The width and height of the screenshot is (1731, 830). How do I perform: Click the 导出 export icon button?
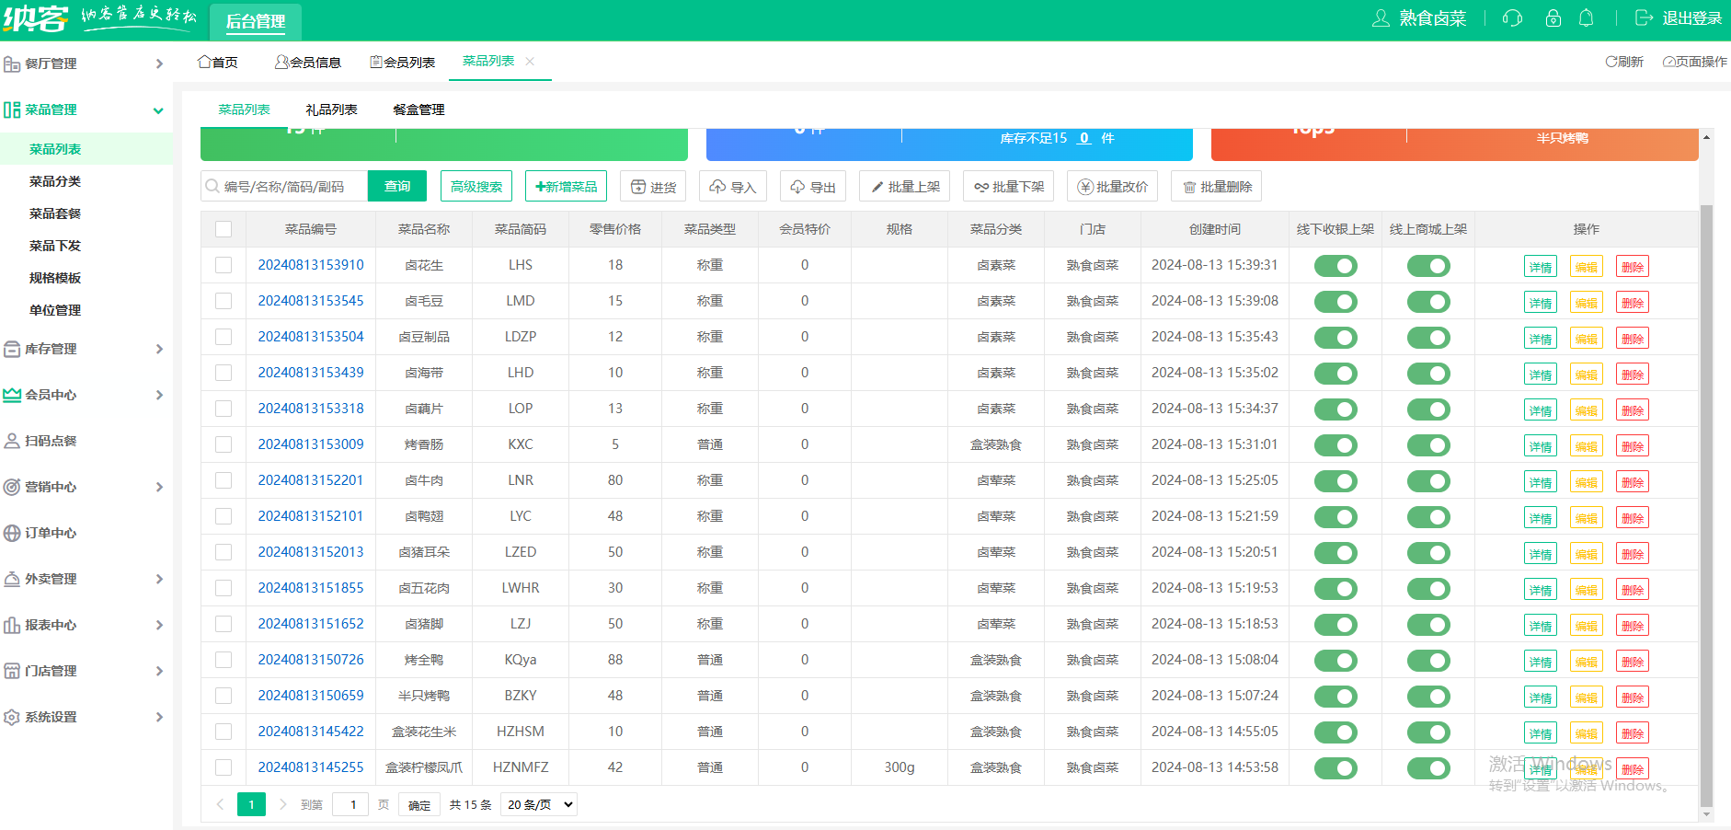click(813, 187)
